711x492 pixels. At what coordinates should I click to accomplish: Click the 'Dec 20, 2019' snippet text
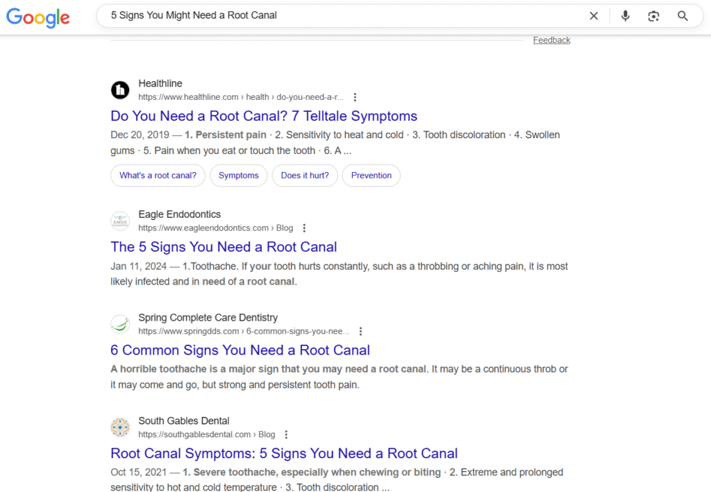coord(140,135)
